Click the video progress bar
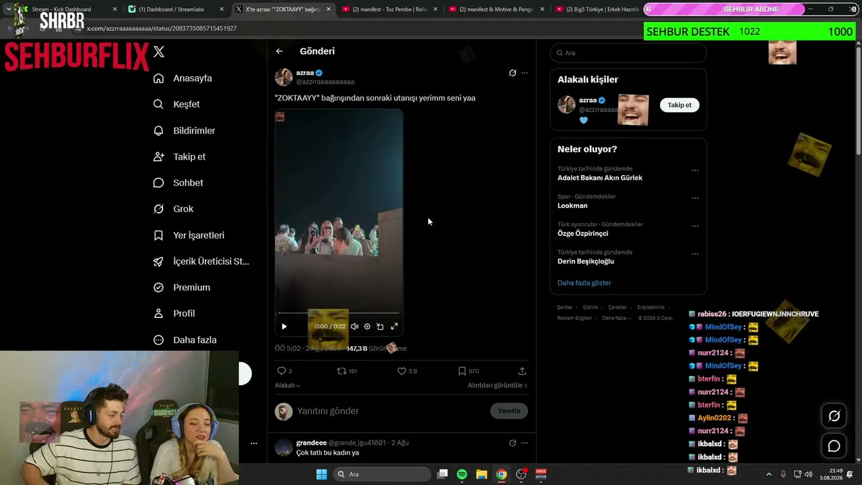 coord(339,313)
